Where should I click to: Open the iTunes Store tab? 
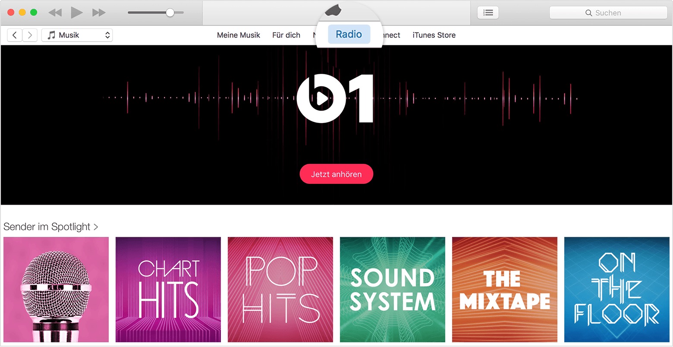click(x=434, y=35)
